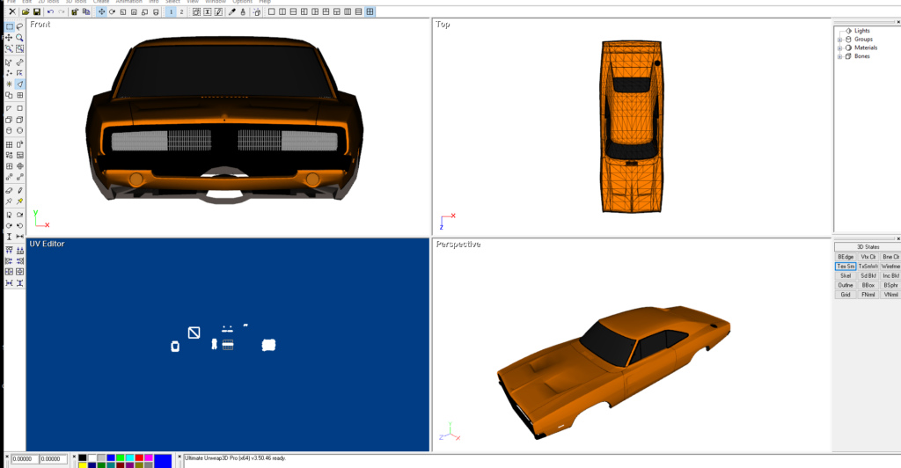Click the Open file folder icon
Screen dimensions: 901x468
[26, 12]
